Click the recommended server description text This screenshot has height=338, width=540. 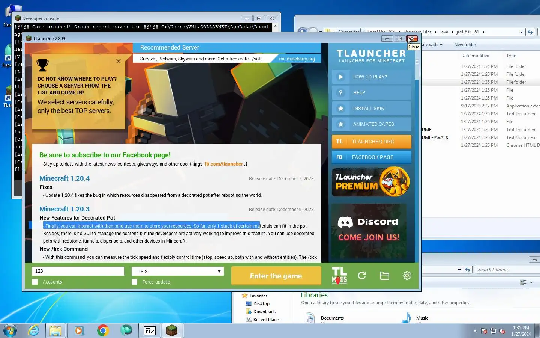click(201, 59)
